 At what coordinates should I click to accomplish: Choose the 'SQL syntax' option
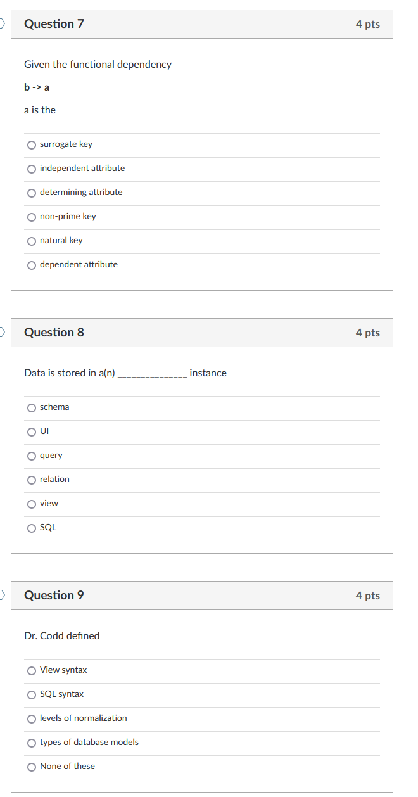(x=32, y=694)
